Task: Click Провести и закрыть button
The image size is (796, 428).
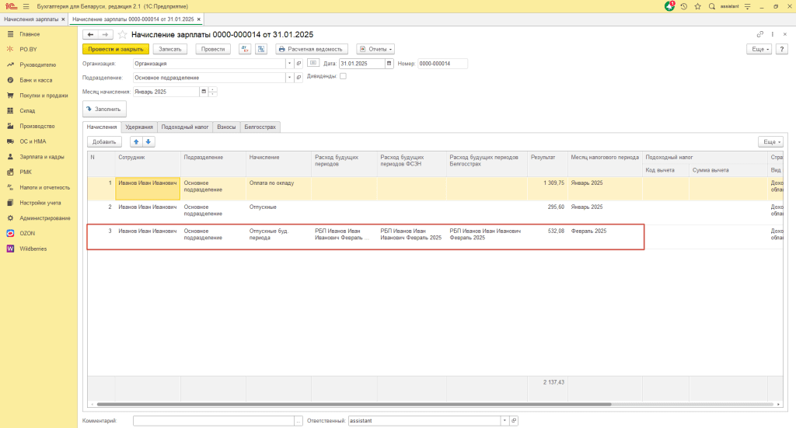Action: 115,49
